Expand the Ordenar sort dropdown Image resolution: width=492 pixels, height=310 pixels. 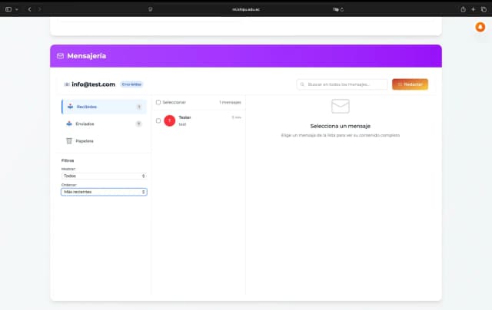click(x=104, y=192)
